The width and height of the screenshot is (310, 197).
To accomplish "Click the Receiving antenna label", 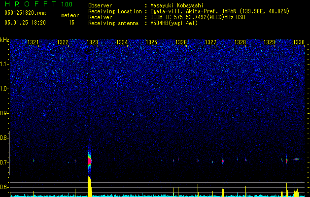I will point(113,23).
